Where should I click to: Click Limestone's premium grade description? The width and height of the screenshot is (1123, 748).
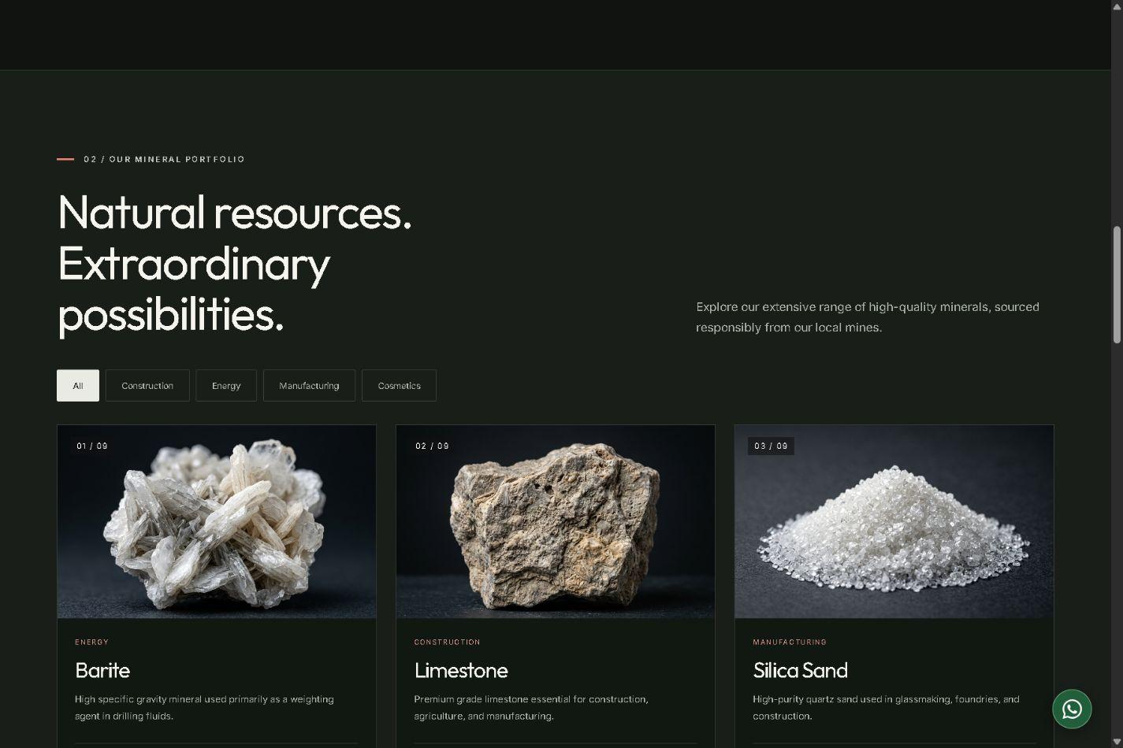[531, 707]
